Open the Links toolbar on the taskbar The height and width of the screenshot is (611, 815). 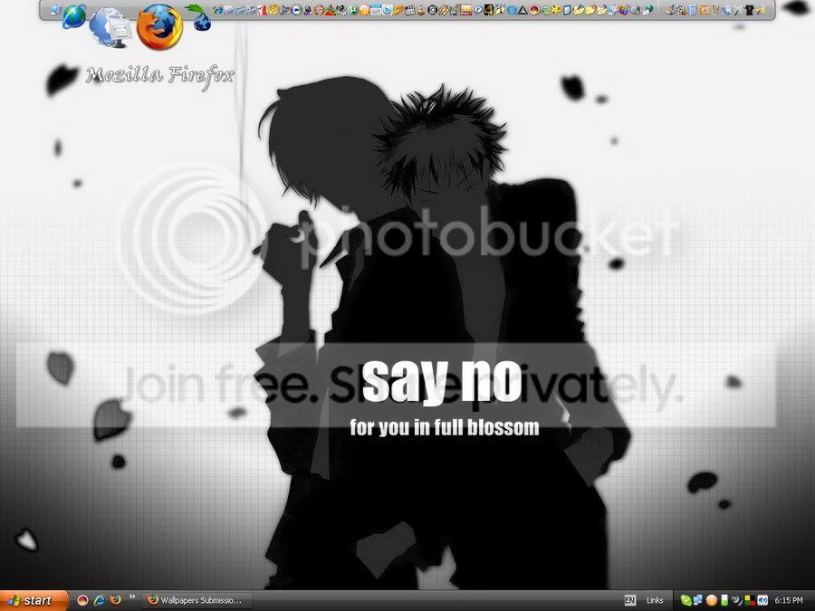click(x=655, y=600)
